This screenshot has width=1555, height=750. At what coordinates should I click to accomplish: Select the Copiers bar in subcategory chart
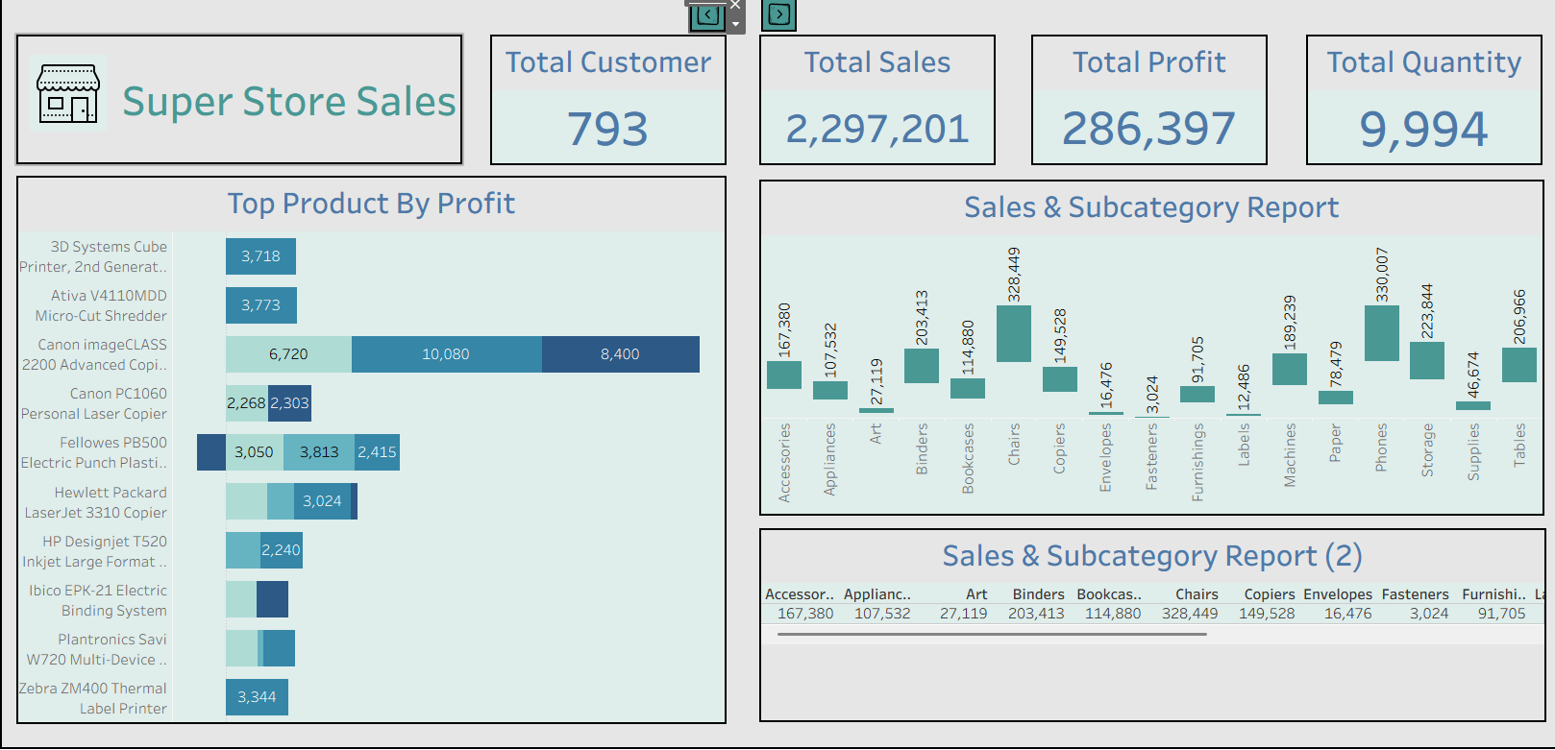coord(1060,379)
